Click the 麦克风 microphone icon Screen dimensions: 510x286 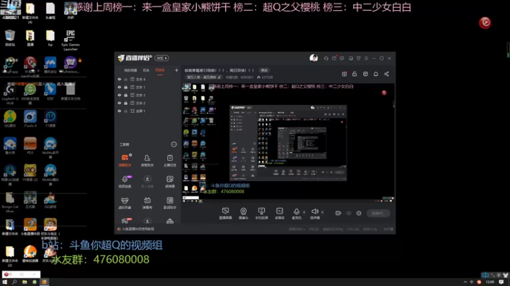296,212
